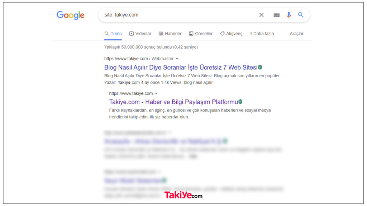
Task: Open the Google logo homepage
Action: (71, 15)
